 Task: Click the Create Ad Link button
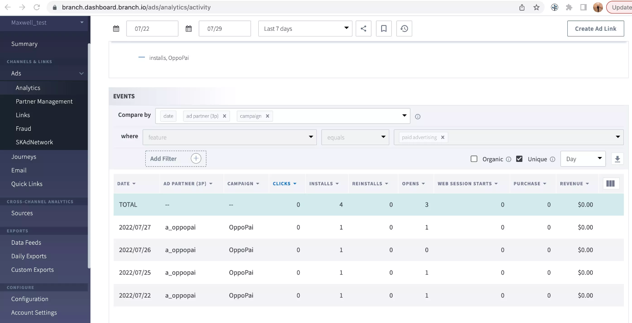(596, 29)
